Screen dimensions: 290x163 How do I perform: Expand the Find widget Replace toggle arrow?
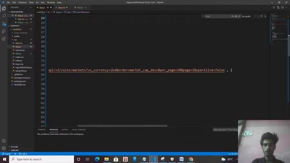203,16
